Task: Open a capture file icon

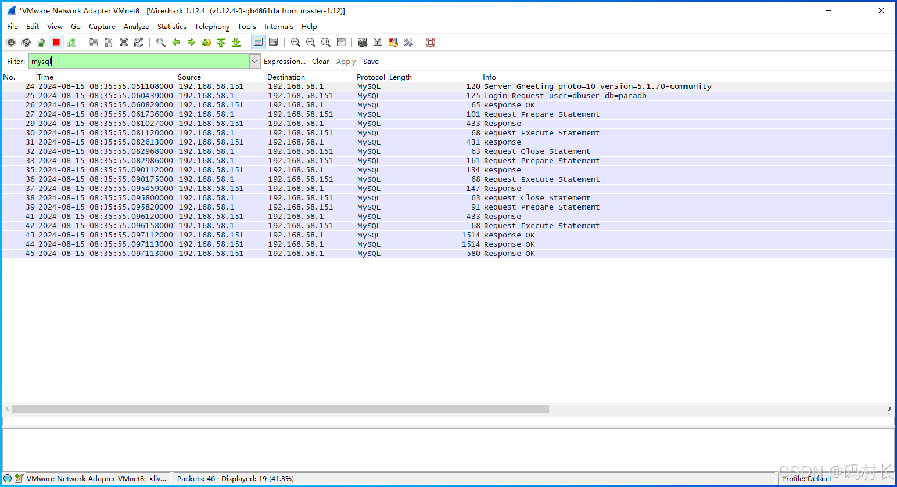Action: click(x=94, y=42)
